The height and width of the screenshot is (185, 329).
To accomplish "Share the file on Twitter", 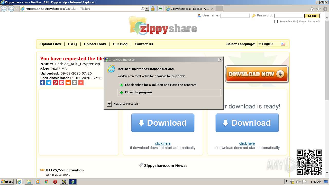I will (x=49, y=83).
